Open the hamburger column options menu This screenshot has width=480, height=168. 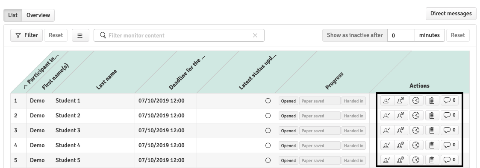(x=80, y=35)
